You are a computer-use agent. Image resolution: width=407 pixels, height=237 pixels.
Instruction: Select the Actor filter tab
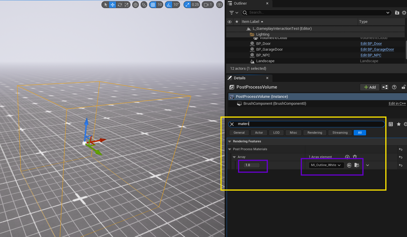pyautogui.click(x=259, y=133)
